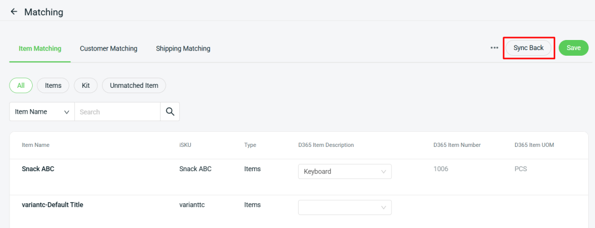Open the three-dot more options menu
This screenshot has width=595, height=228.
click(494, 48)
